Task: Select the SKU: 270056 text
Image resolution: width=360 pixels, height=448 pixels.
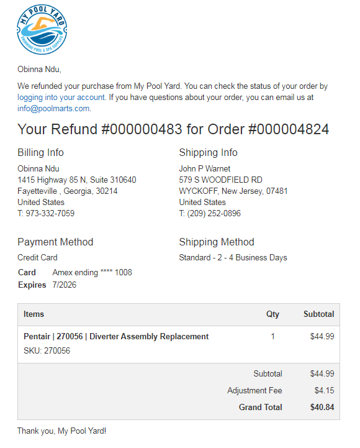Action: coord(47,350)
